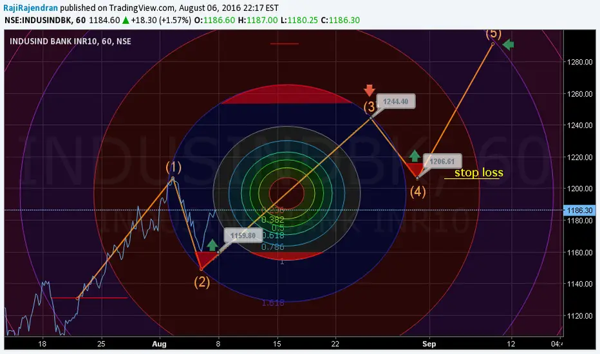600x354 pixels.
Task: Select the green up arrow near wave (2)
Action: point(212,245)
